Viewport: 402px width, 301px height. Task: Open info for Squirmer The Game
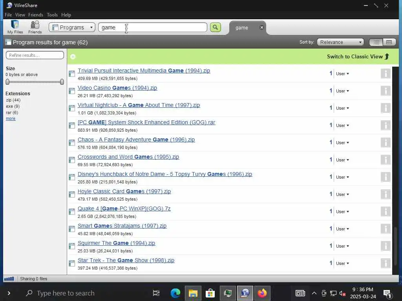pos(386,246)
